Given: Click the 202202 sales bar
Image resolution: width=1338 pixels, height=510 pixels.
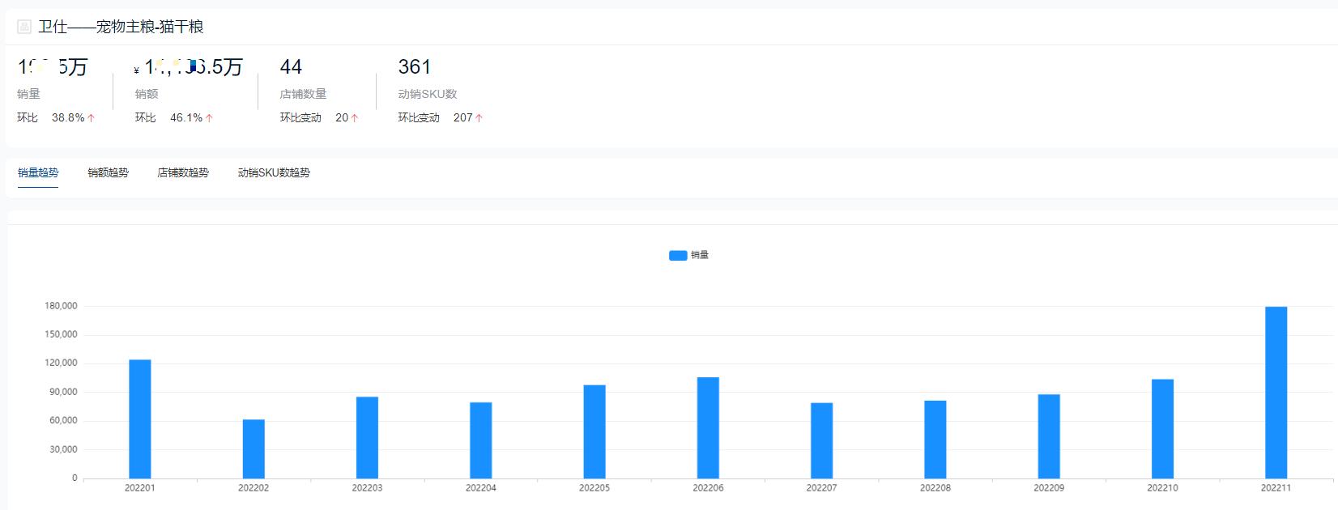Looking at the screenshot, I should pos(254,448).
